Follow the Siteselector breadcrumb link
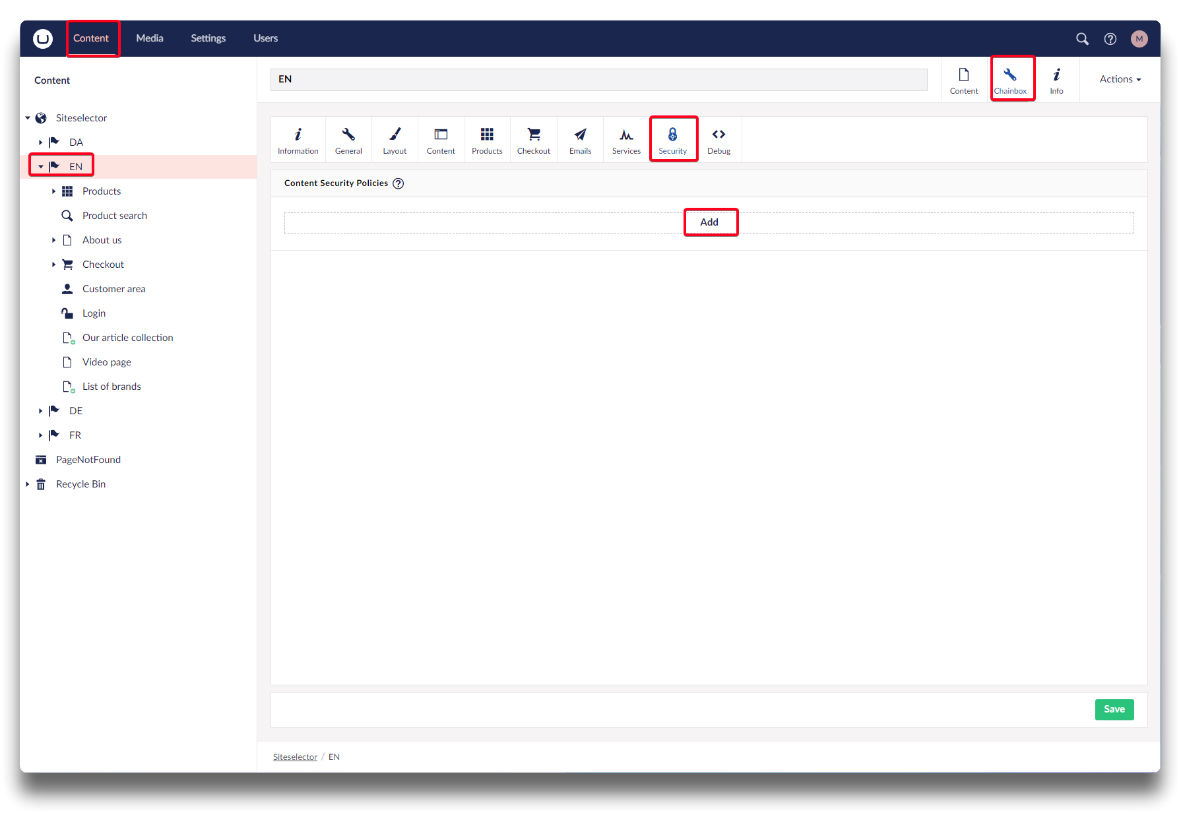1181x814 pixels. [295, 757]
